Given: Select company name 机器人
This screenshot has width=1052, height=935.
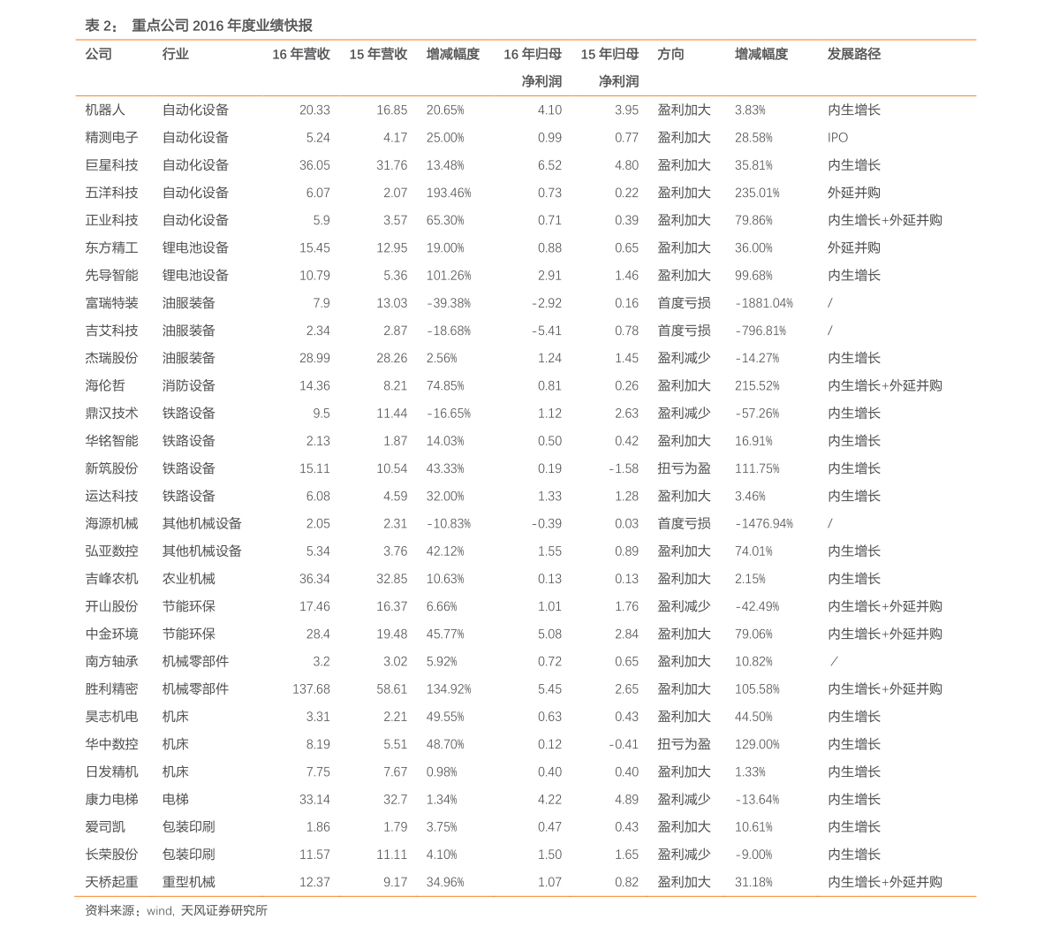Looking at the screenshot, I should pyautogui.click(x=105, y=110).
